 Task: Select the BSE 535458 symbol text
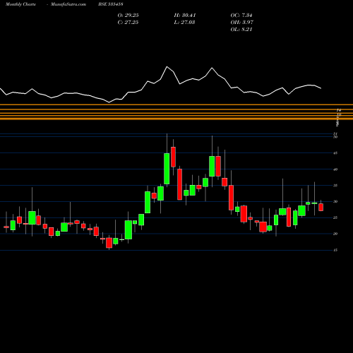click(x=111, y=4)
